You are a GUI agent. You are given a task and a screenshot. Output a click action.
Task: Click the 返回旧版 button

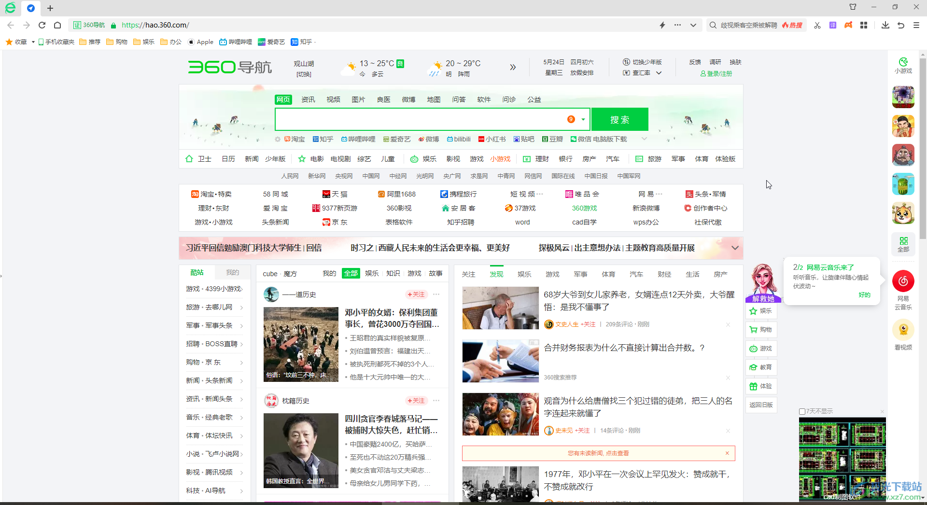[761, 405]
